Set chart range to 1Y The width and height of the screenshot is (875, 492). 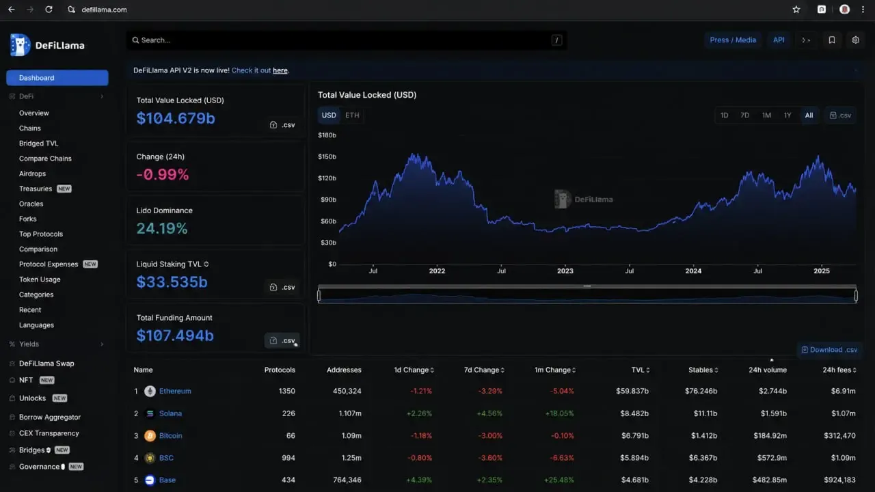click(x=787, y=115)
